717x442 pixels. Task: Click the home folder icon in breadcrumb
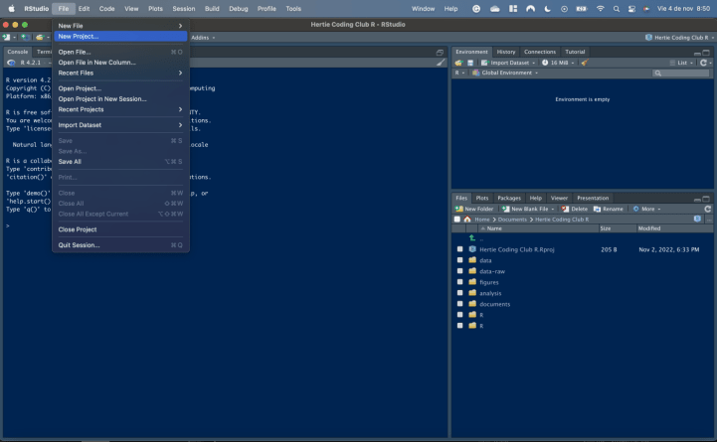466,220
